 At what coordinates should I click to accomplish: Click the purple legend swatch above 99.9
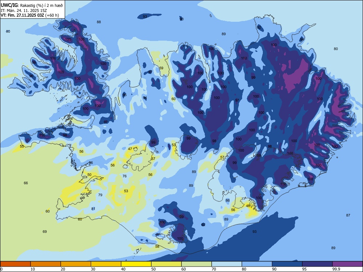coord(347,264)
